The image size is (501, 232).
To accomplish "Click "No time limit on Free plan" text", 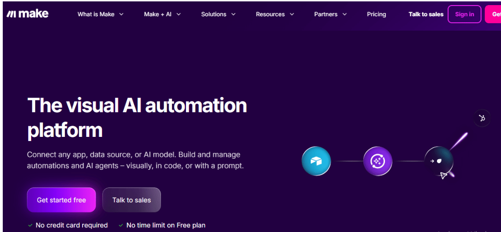I will pyautogui.click(x=166, y=226).
